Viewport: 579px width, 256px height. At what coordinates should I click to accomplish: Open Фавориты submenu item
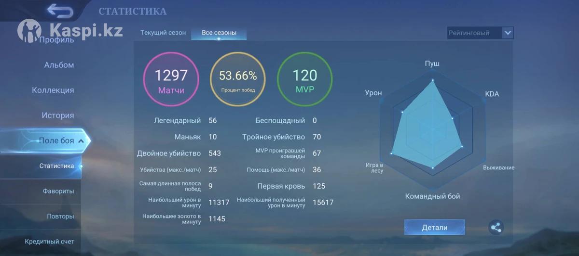pos(58,191)
